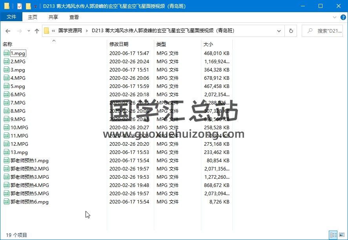Show hidden breadcrumb locations via double chevron

(53, 31)
